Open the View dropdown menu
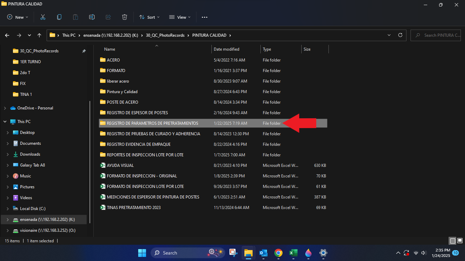Screen dimensions: 465x261 tap(180, 17)
